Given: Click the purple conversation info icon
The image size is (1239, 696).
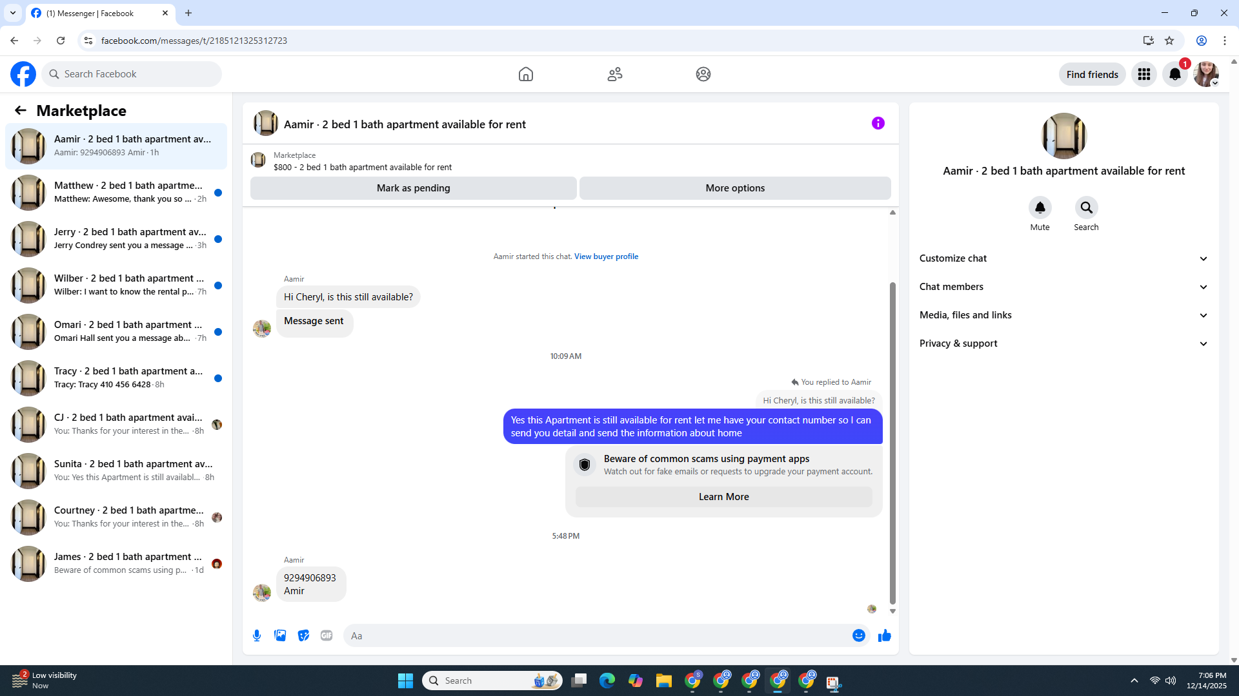Looking at the screenshot, I should (x=878, y=123).
